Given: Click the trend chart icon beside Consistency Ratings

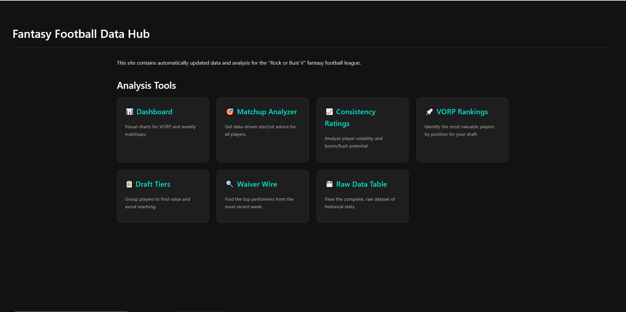Looking at the screenshot, I should point(329,112).
